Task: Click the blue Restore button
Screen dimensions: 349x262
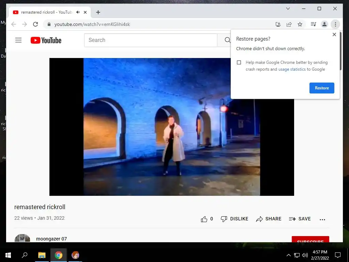Action: pyautogui.click(x=322, y=88)
